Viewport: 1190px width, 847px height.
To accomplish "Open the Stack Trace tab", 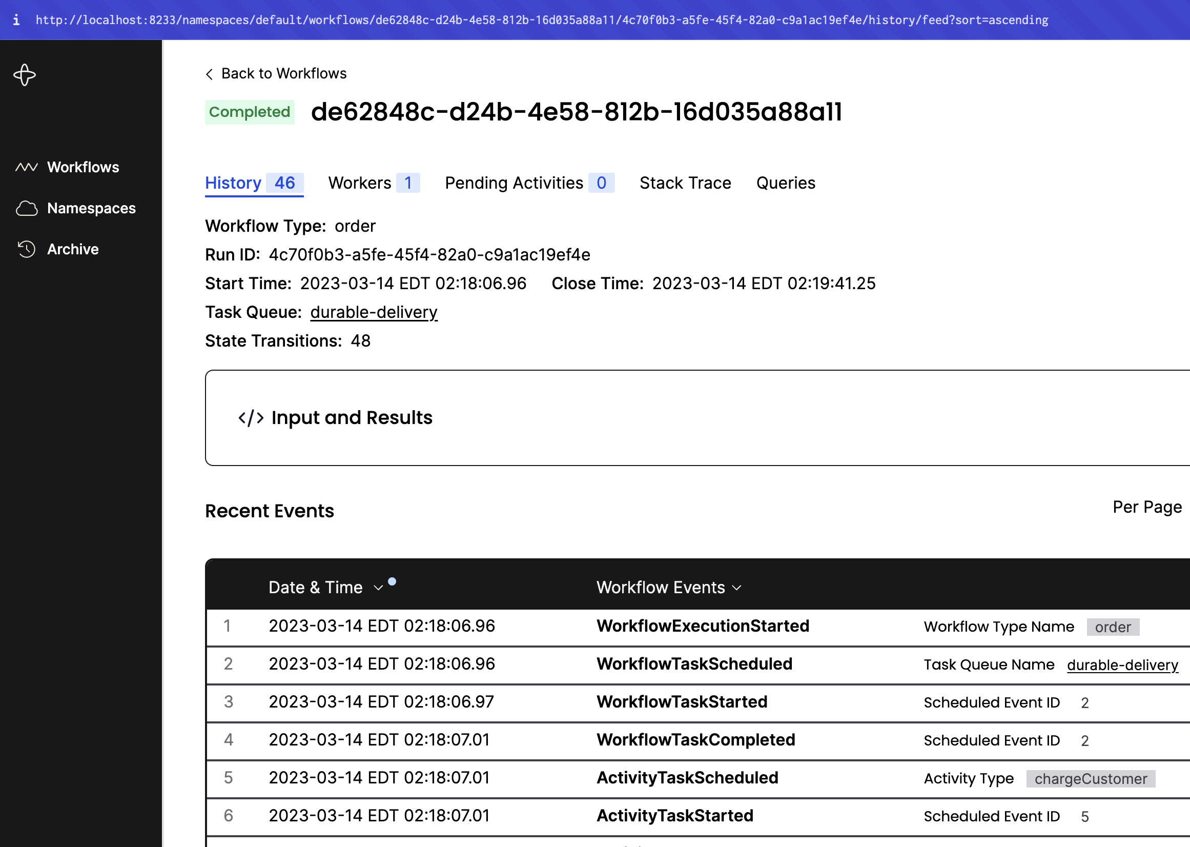I will (685, 183).
